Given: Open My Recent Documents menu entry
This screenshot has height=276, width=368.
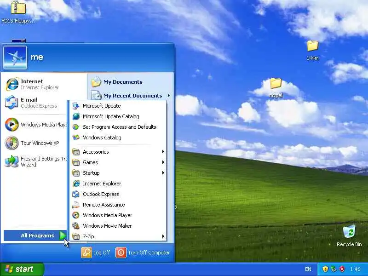Looking at the screenshot, I should [131, 96].
